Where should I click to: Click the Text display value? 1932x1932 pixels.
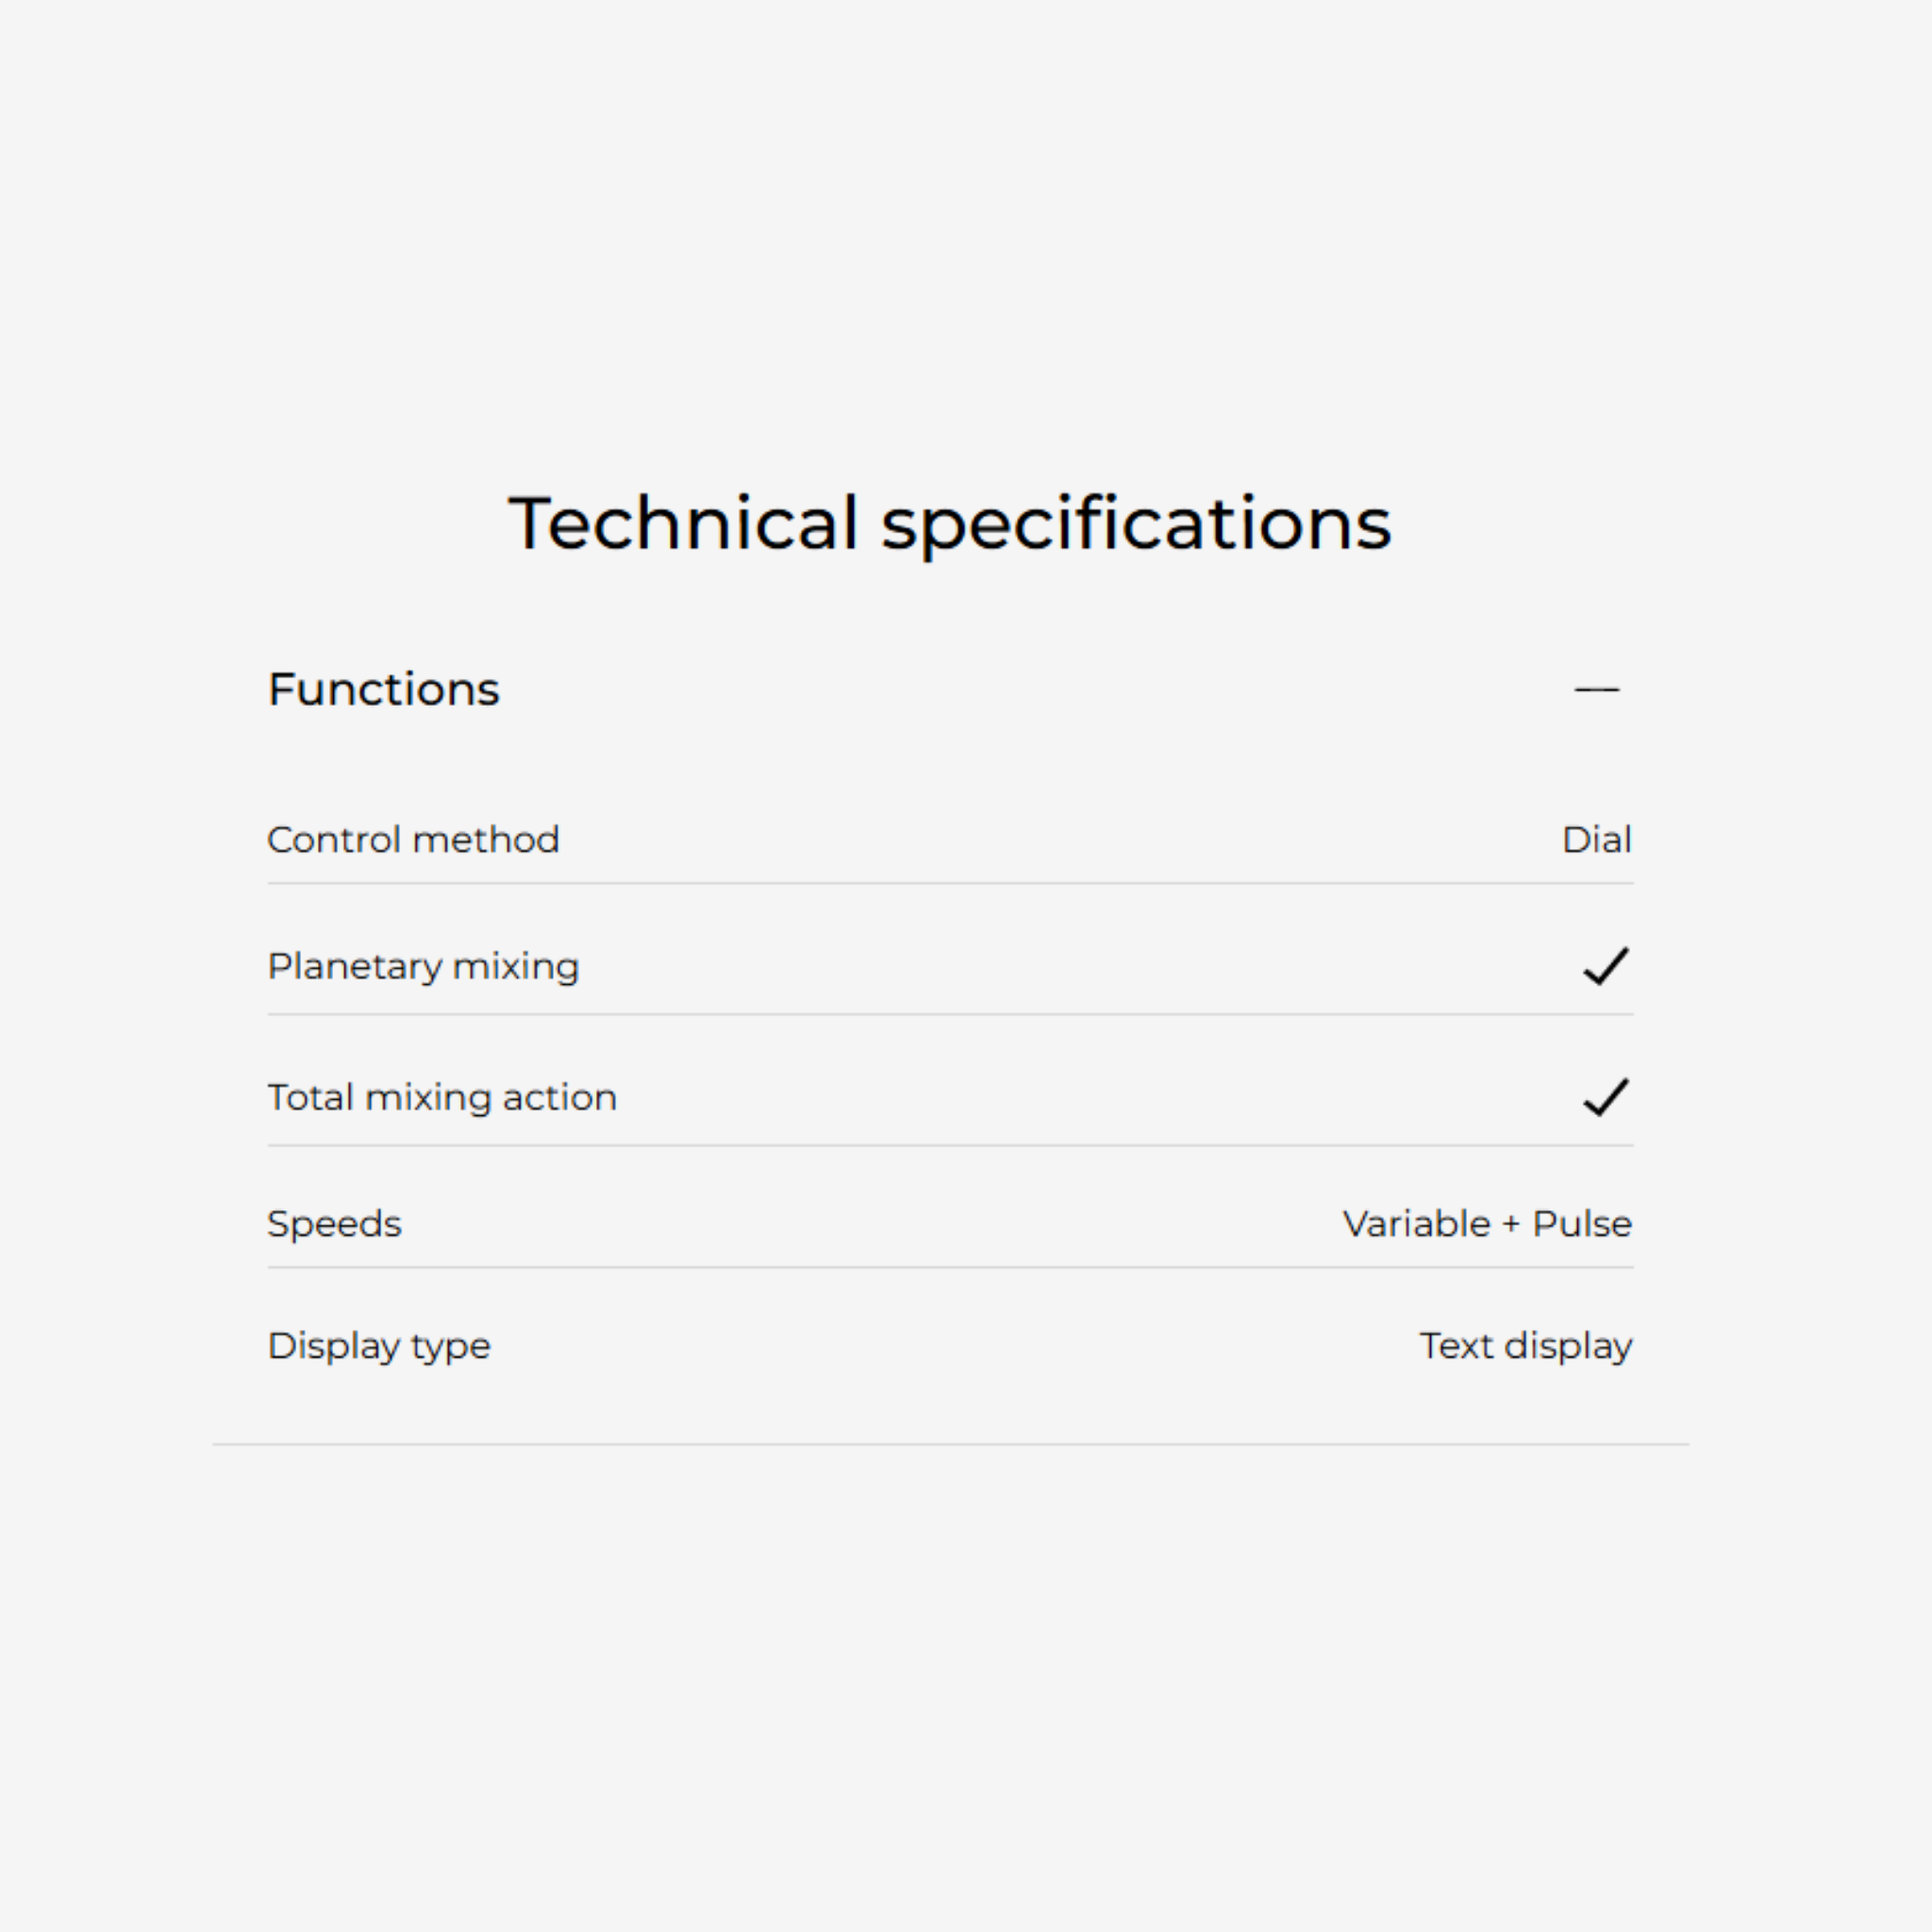tap(1526, 1347)
